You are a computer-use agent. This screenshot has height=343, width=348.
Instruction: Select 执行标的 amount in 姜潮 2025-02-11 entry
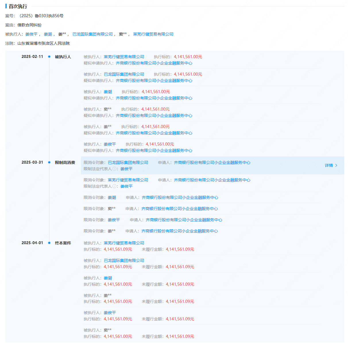[156, 92]
